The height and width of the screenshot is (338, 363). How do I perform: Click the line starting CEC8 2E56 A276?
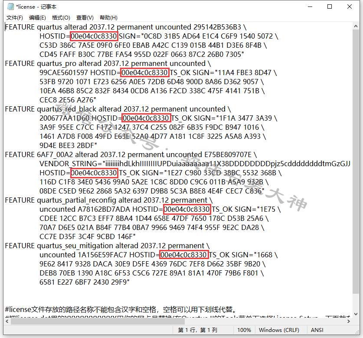point(68,100)
